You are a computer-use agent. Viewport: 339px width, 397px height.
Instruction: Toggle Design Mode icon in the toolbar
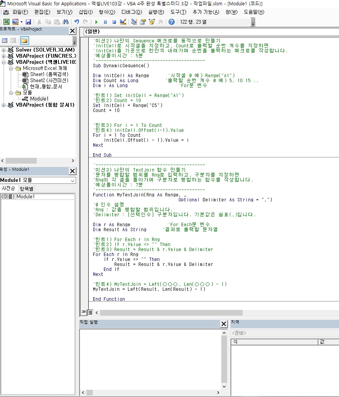tap(123, 22)
